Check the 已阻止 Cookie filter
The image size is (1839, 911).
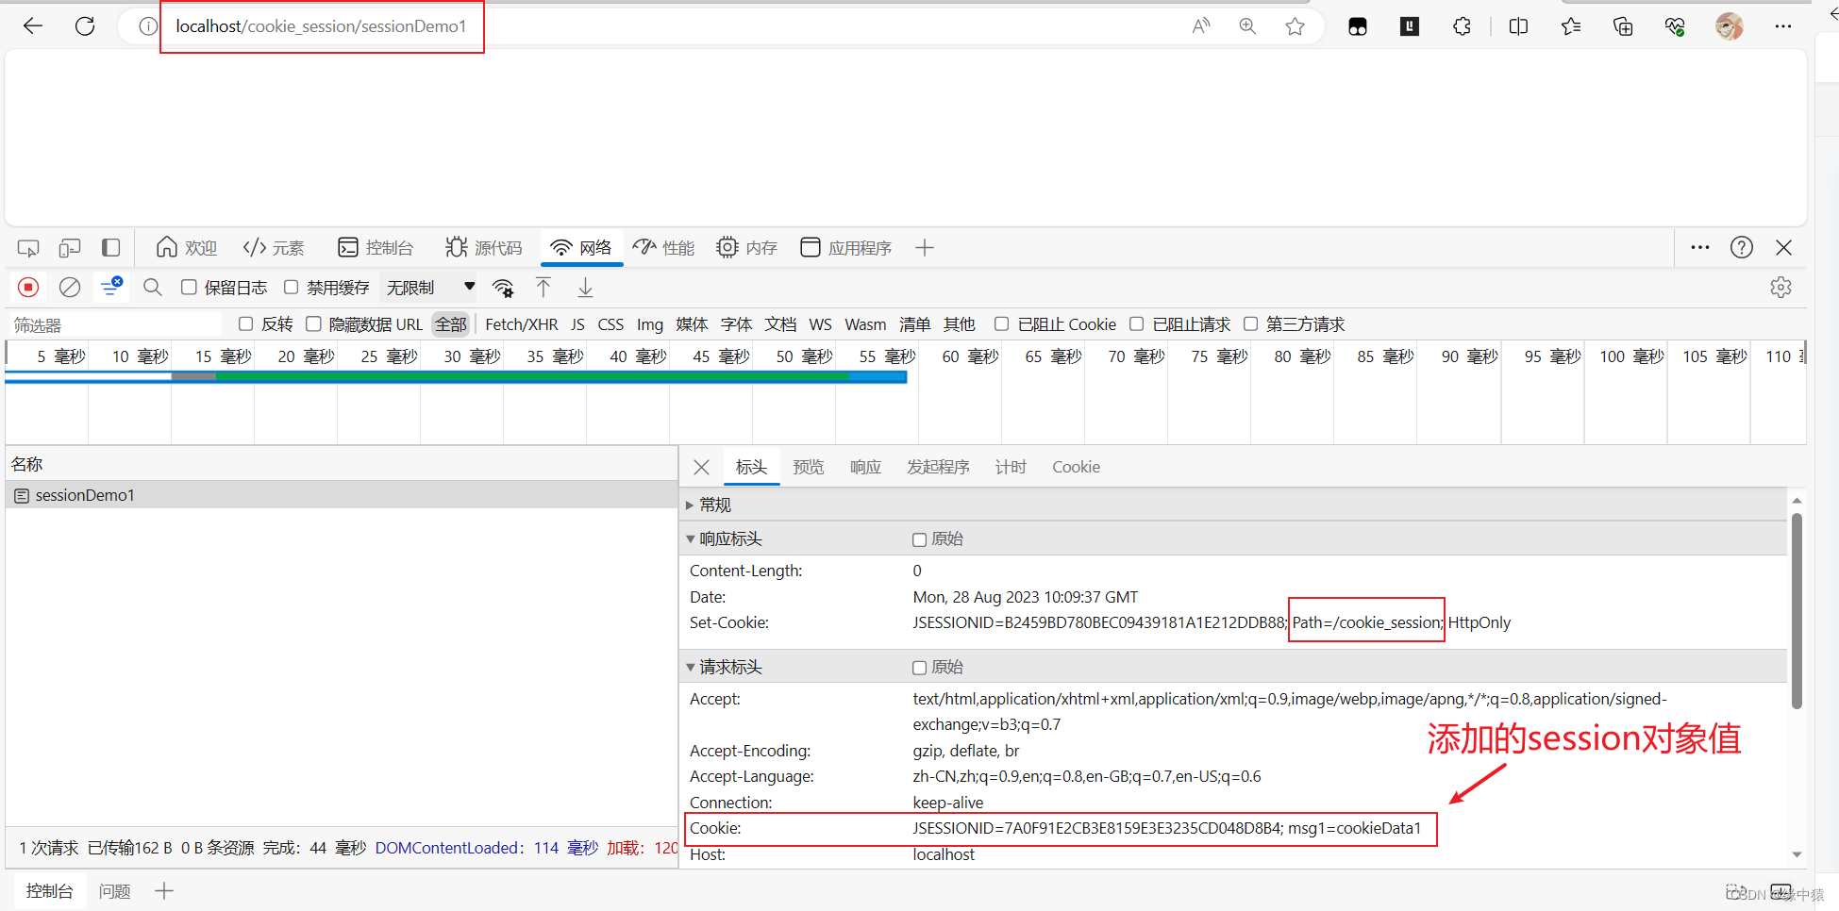coord(1001,323)
